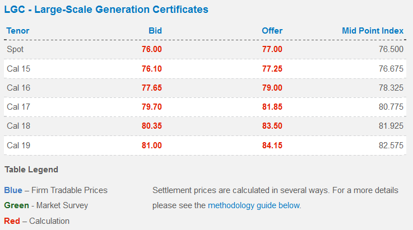The image size is (413, 230).
Task: Click the Blue legend label
Action: 13,190
